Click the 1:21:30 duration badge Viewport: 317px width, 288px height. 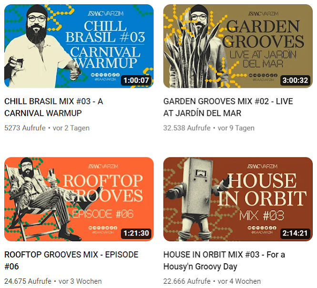pyautogui.click(x=136, y=233)
